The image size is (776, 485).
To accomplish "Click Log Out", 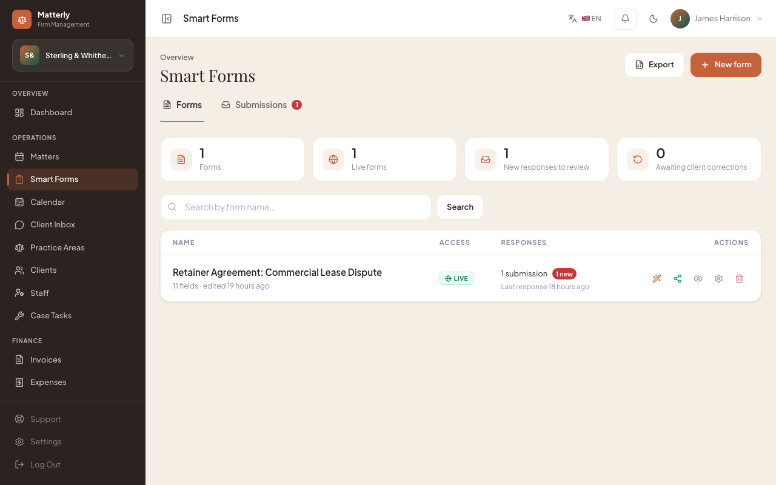I will pos(73,464).
